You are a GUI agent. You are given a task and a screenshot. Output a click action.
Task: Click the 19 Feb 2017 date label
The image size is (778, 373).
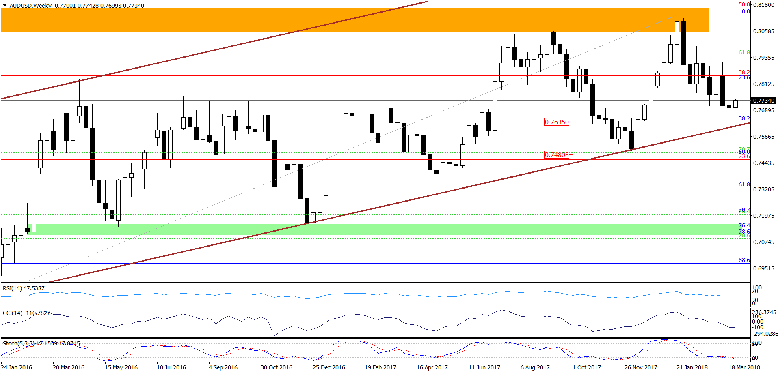point(380,367)
